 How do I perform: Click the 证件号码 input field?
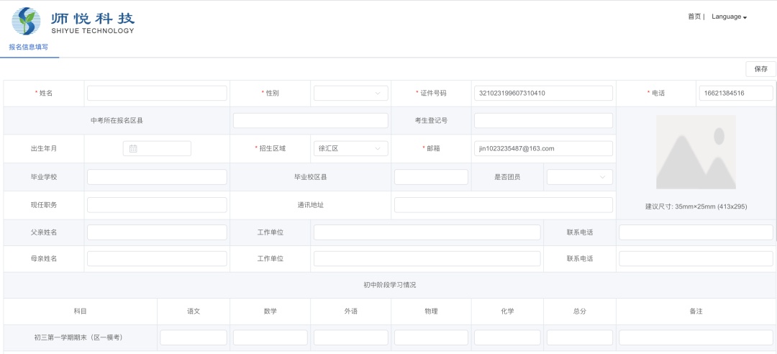[x=544, y=94]
